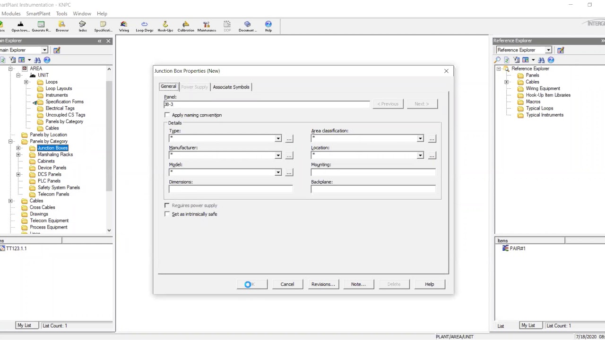605x340 pixels.
Task: Click the Panel name input field
Action: click(267, 104)
